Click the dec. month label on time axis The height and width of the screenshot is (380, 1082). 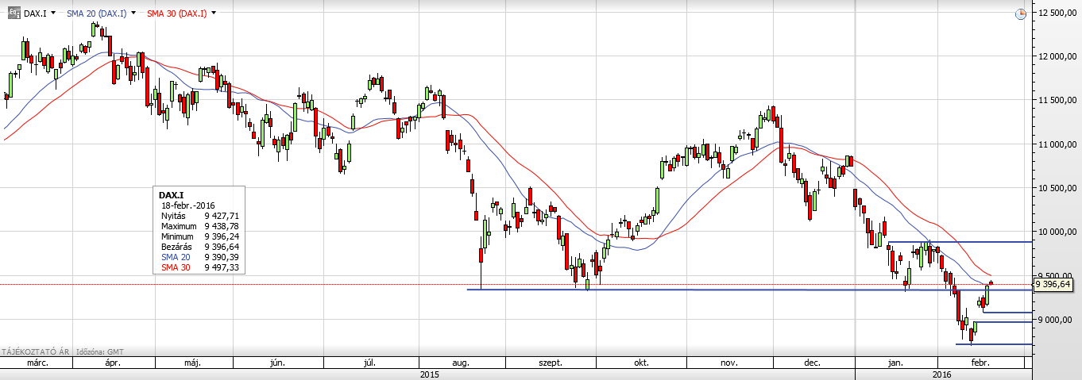[x=812, y=363]
